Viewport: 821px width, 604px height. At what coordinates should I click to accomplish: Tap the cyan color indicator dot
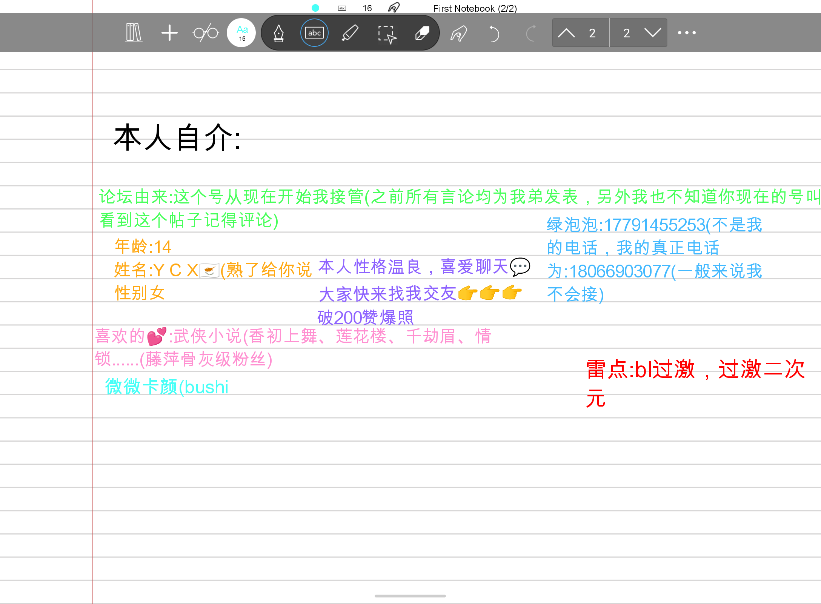315,8
